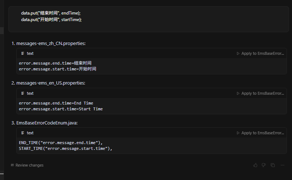This screenshot has width=292, height=180.
Task: Click the thumbs down feedback icon
Action: 264,165
